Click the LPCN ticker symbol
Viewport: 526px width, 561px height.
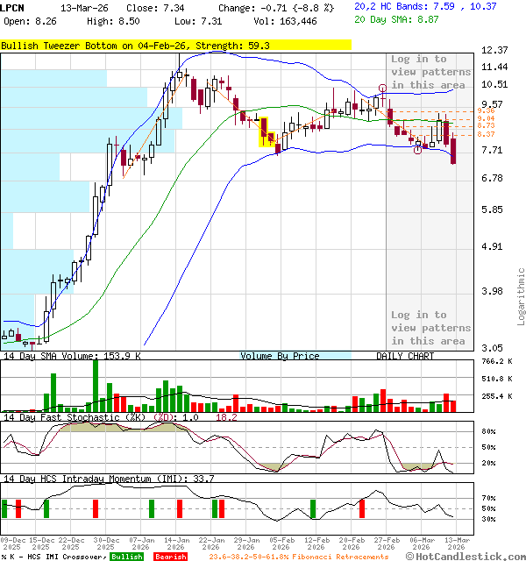click(x=14, y=7)
